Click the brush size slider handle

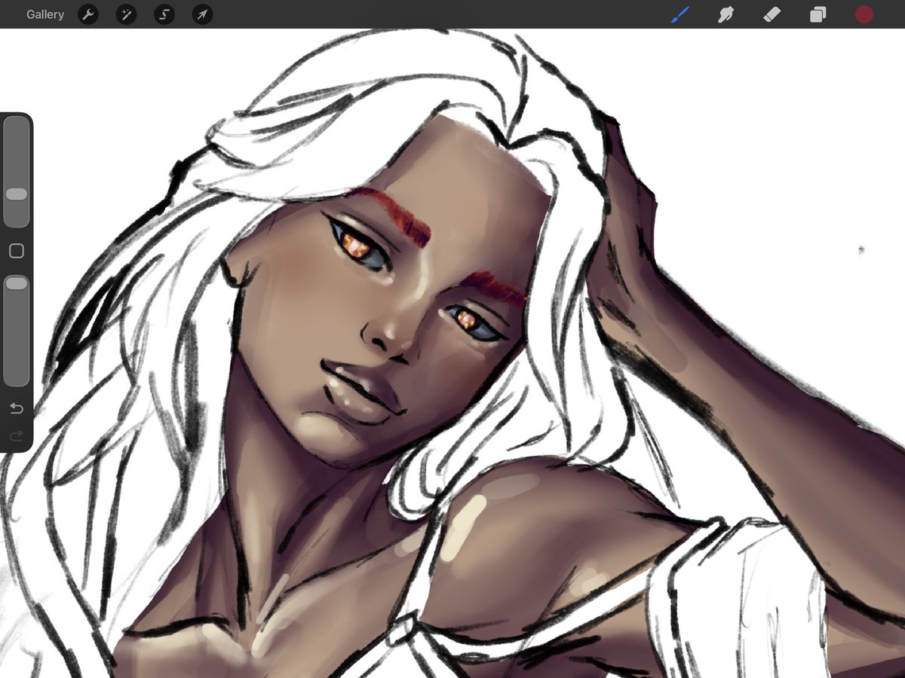[x=17, y=194]
